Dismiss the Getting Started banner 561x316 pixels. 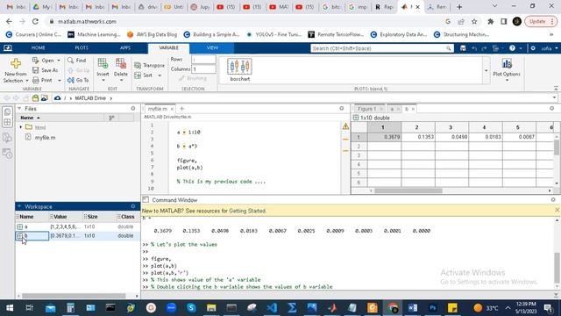557,210
